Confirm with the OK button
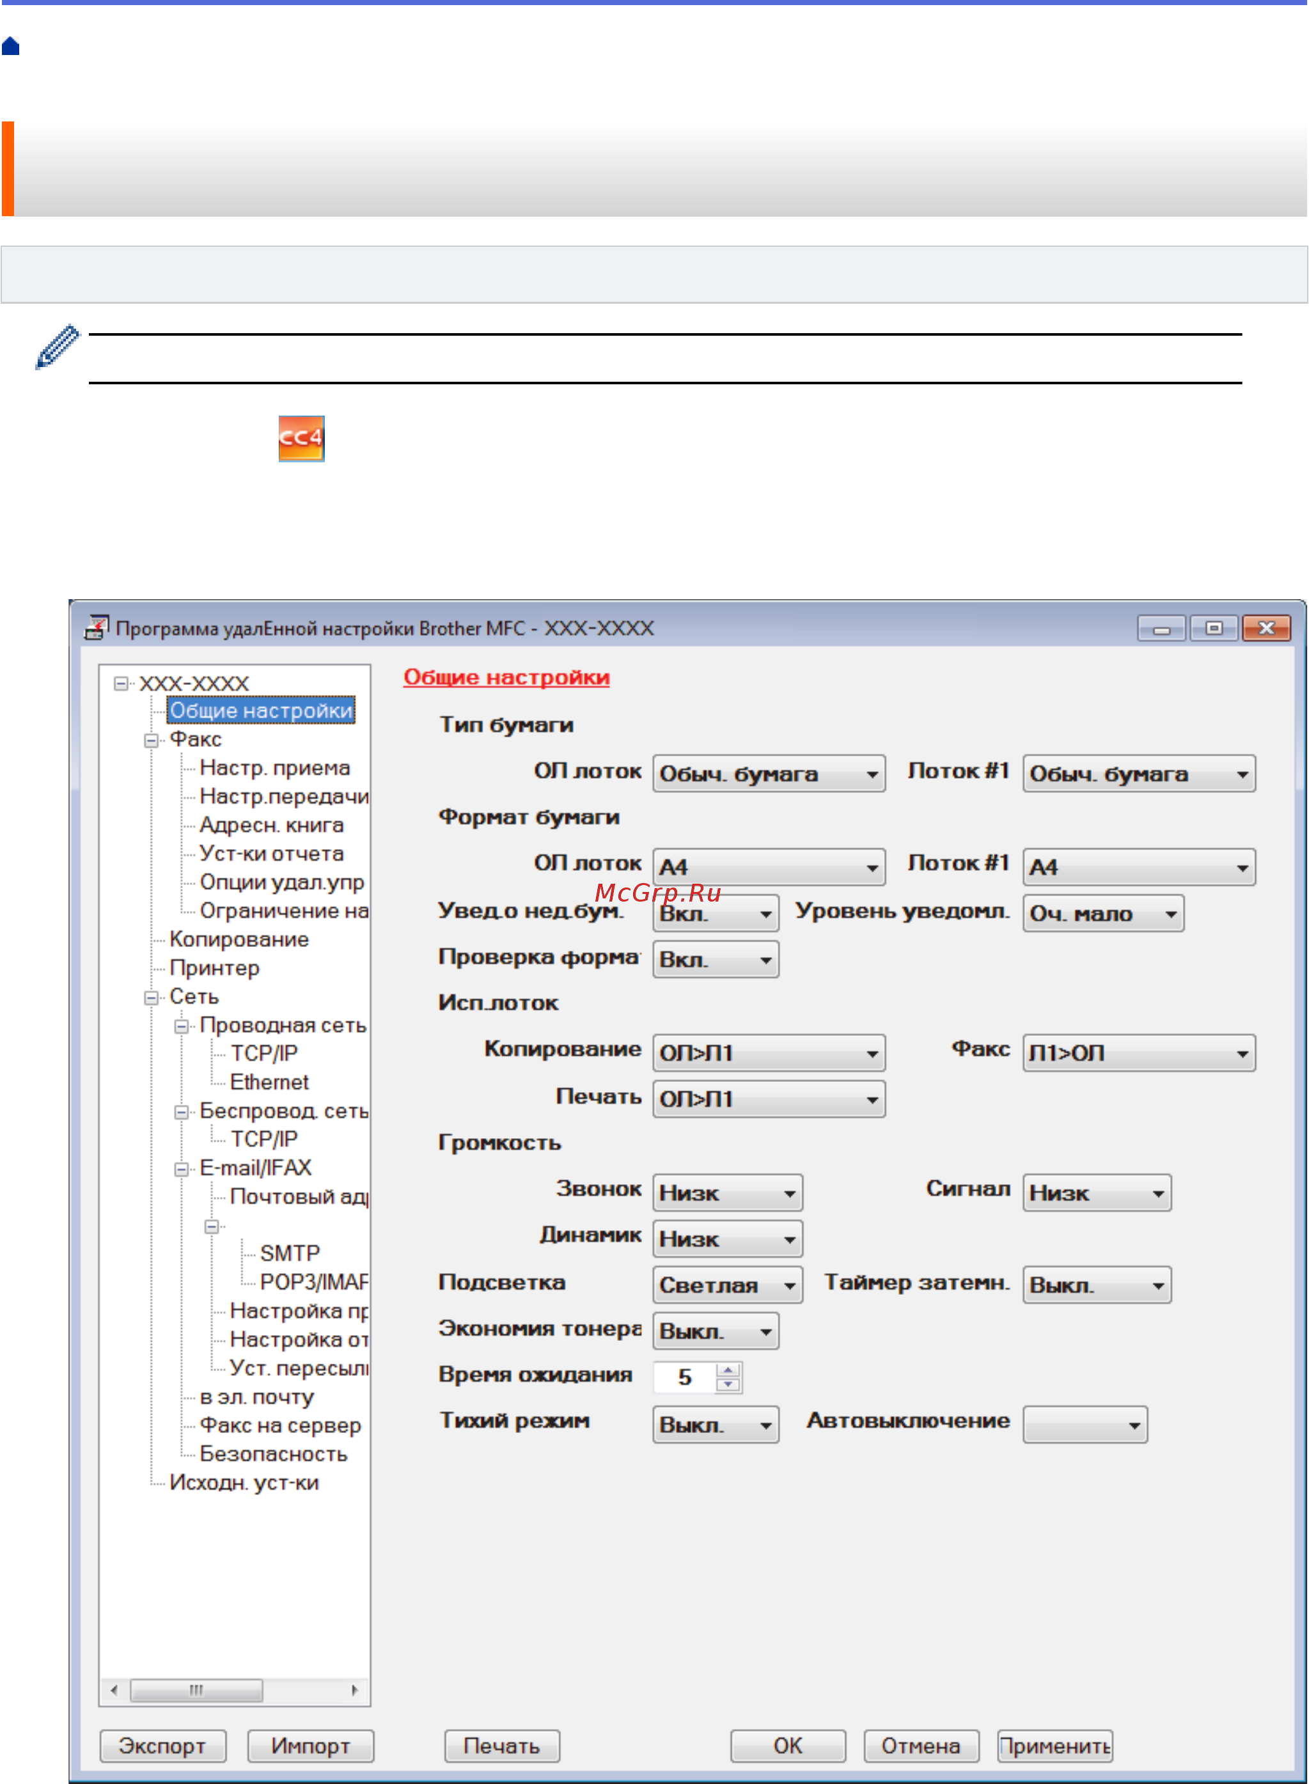 click(788, 1746)
